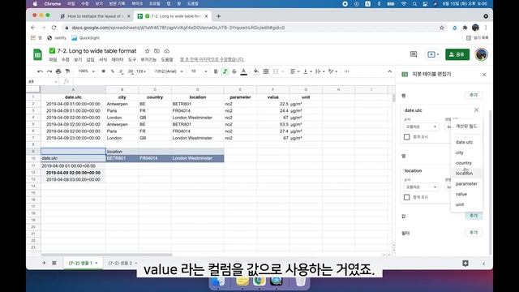Image resolution: width=519 pixels, height=292 pixels.
Task: Select the calculated field option in popup
Action: click(466, 127)
